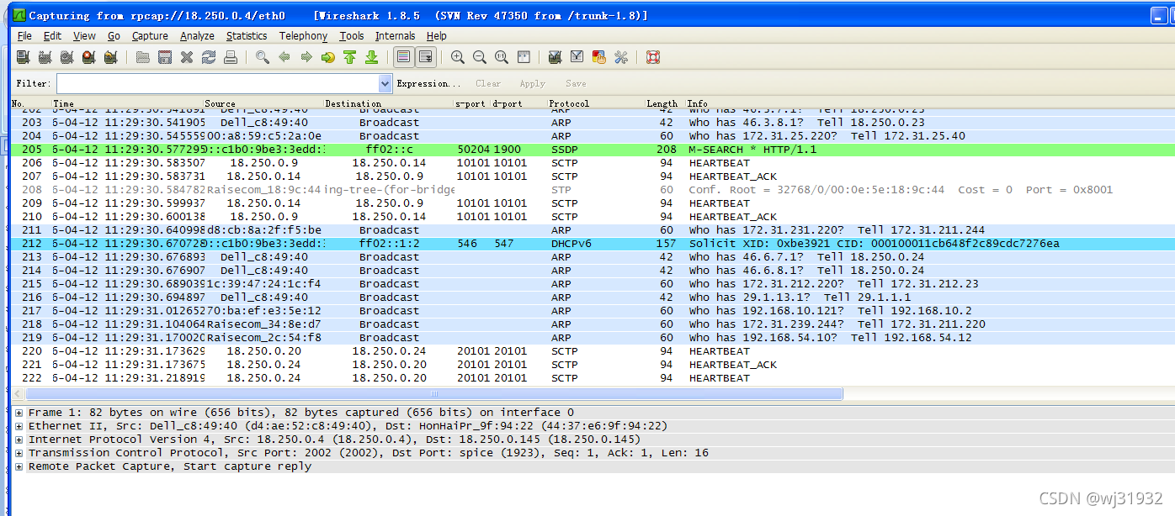Viewport: 1175px width, 516px height.
Task: Click the horizontal scrollbar of packet list
Action: [x=434, y=393]
